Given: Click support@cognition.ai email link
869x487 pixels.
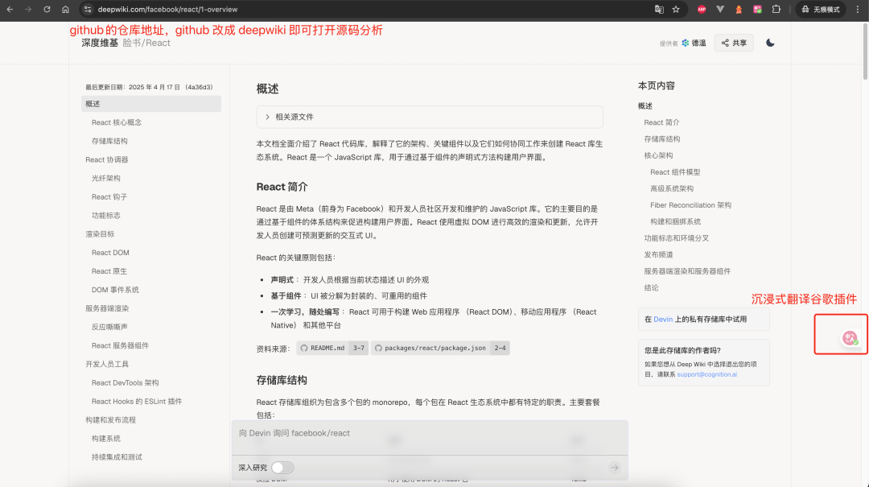Looking at the screenshot, I should click(x=706, y=374).
